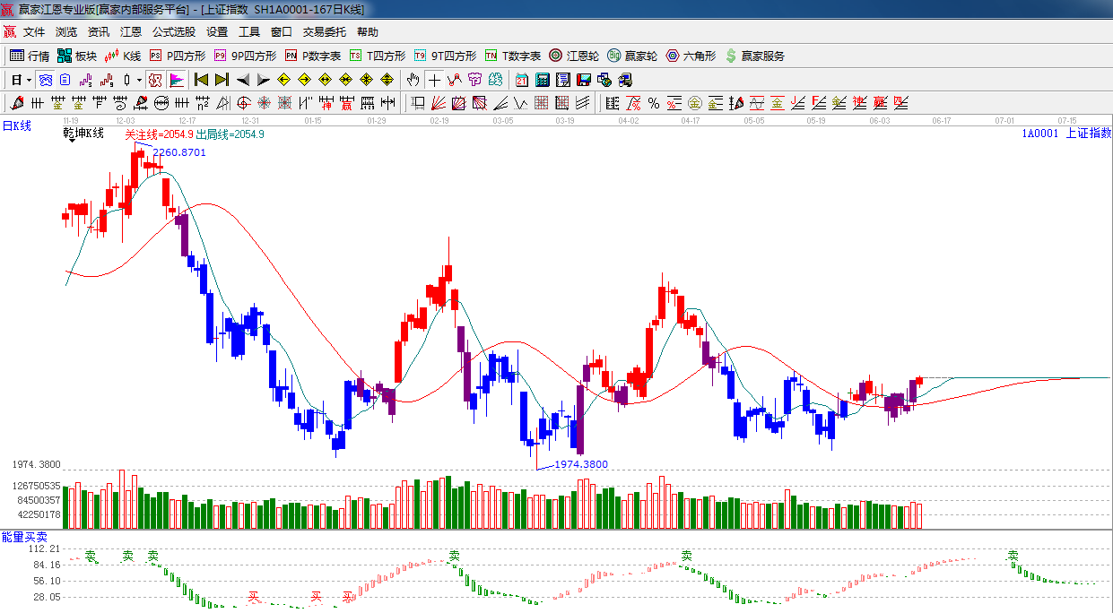Expand the 日 period dropdown arrow

coord(29,80)
